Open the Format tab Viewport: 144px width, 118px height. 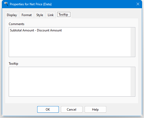27,15
